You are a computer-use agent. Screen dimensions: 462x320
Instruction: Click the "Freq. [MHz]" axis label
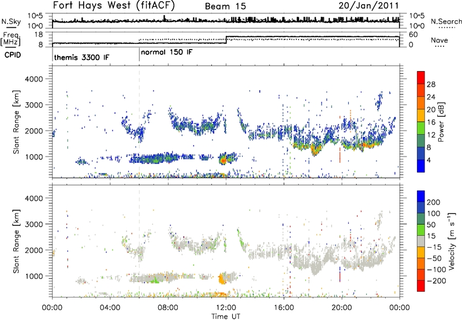click(x=10, y=39)
